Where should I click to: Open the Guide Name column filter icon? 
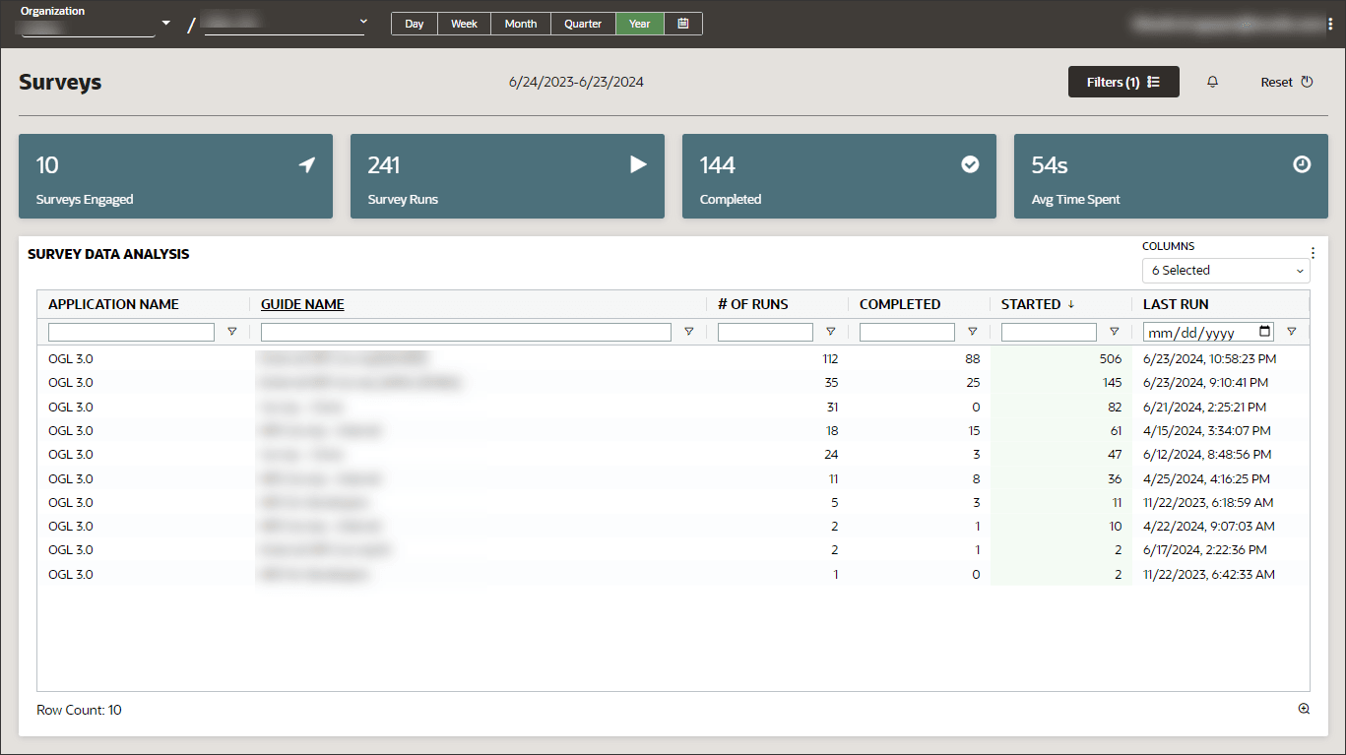click(x=688, y=332)
